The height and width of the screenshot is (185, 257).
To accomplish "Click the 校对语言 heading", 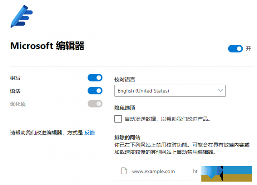I will (124, 79).
